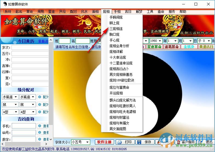Open the 起名 menu
Screen dimensions: 215x152
(19, 12)
